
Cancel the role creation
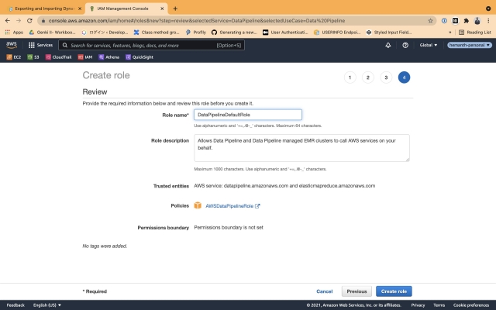[x=324, y=291]
